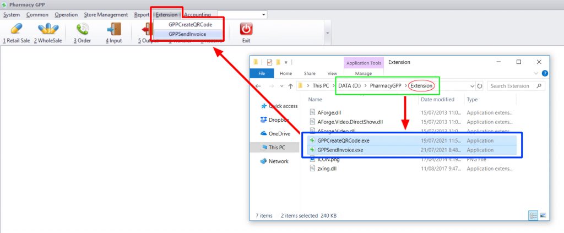
Task: Open the Customize Quick Access Toolbar arrow
Action: (x=286, y=62)
